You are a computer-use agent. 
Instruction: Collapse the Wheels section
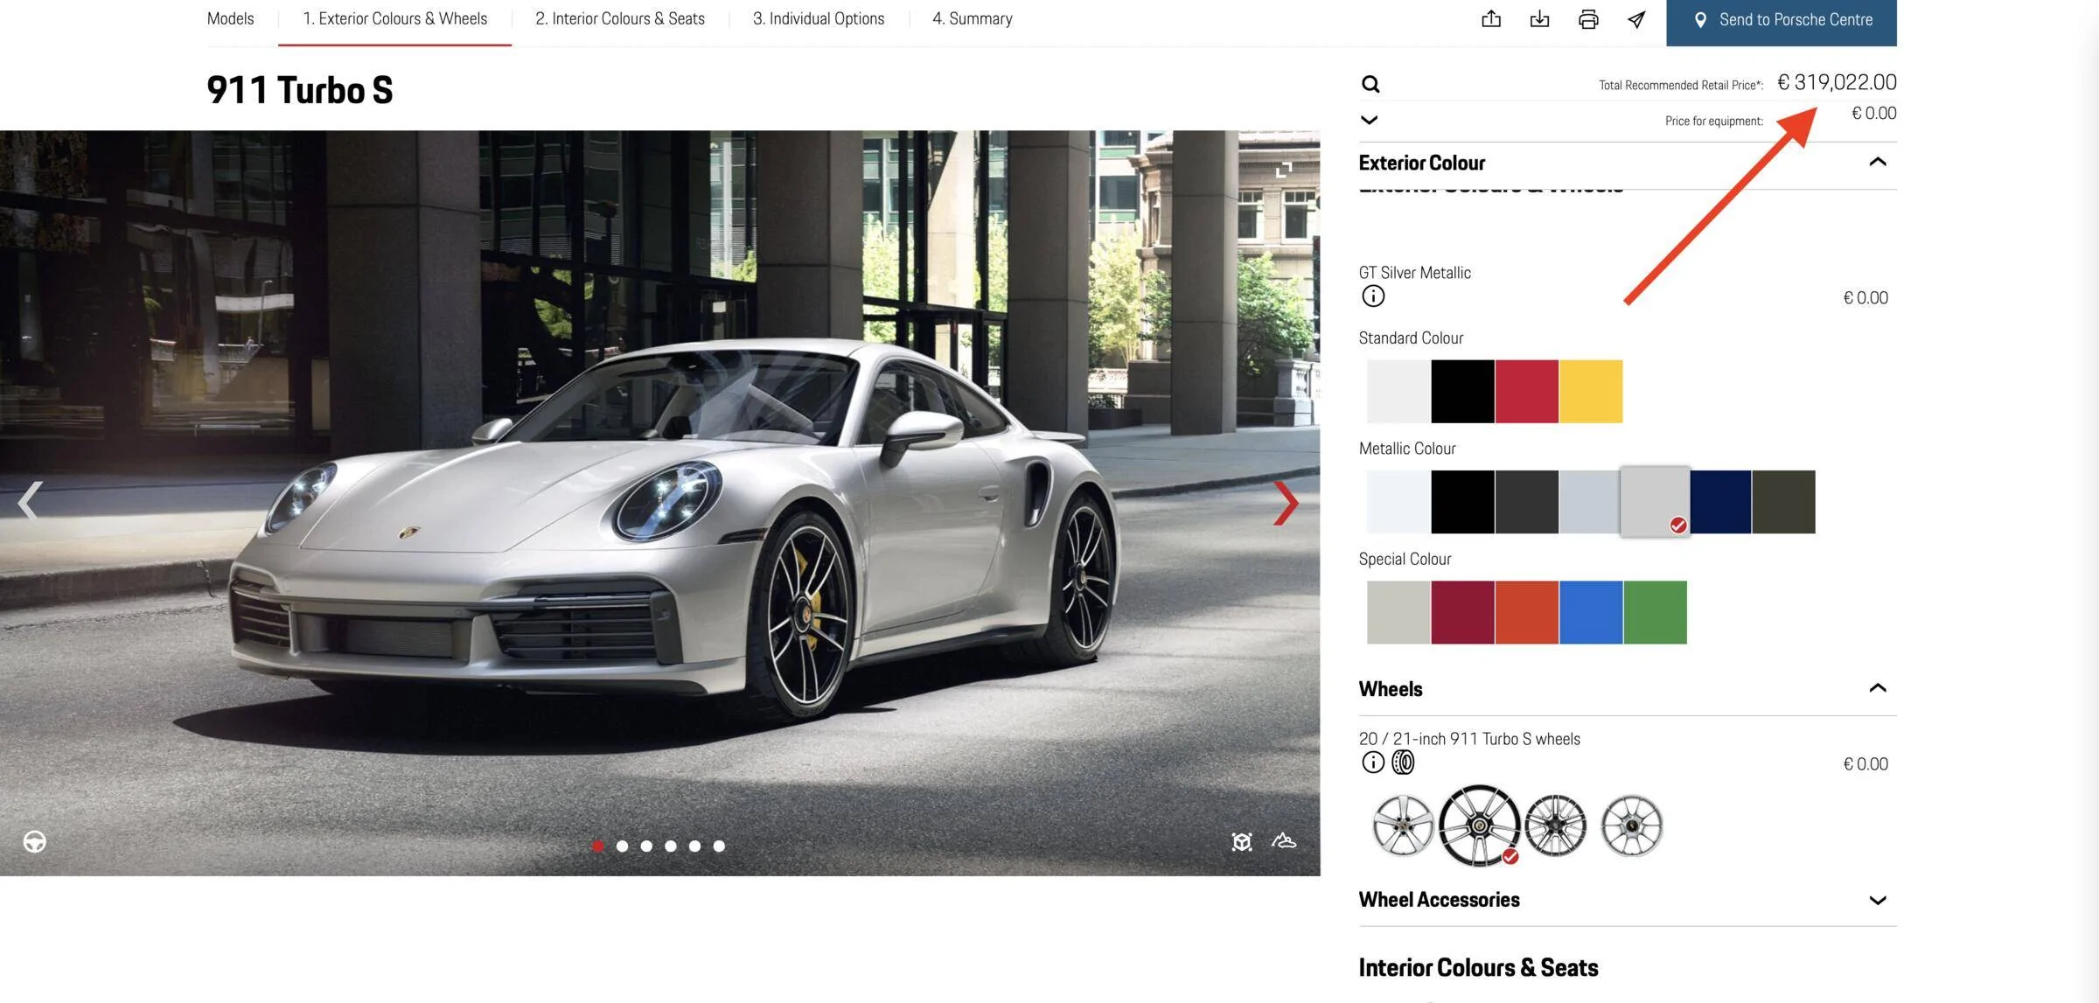[x=1877, y=688]
